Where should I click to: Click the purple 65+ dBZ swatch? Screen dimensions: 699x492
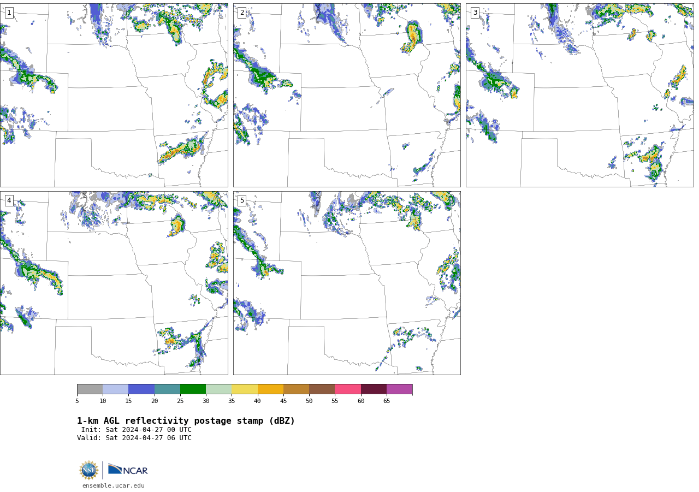tap(400, 389)
